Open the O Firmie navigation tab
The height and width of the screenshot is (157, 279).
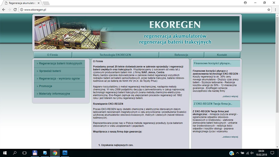point(52,55)
